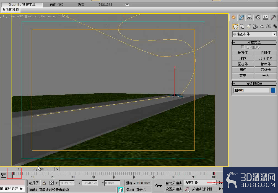The height and width of the screenshot is (193, 278).
Task: Click the time slider 10/100 bar
Action: click(37, 169)
